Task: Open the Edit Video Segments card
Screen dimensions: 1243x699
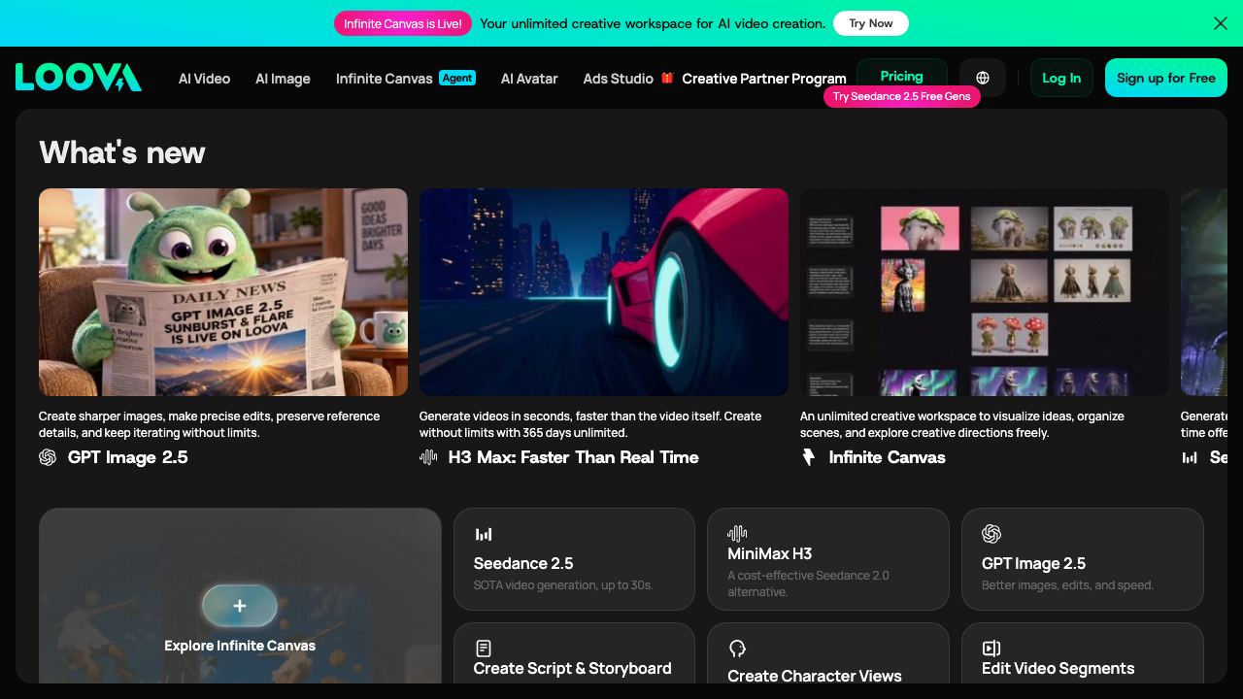Action: point(1083,652)
